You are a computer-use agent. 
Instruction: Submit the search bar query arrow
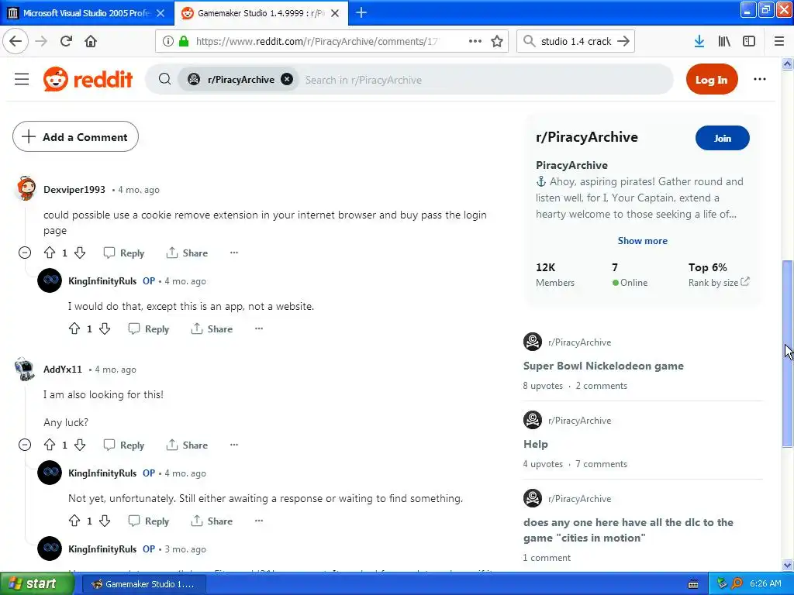coord(624,41)
